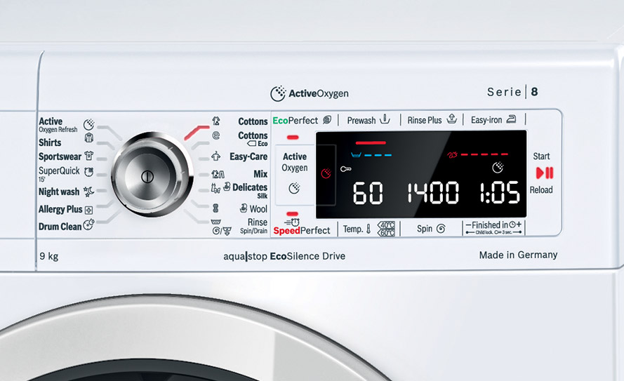
Task: Tap the red stain icon on display
Action: coord(453,155)
